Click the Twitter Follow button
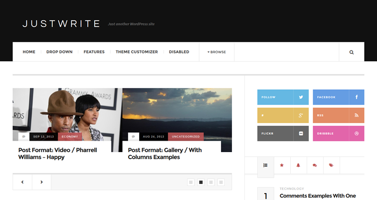This screenshot has height=200, width=377. [283, 97]
